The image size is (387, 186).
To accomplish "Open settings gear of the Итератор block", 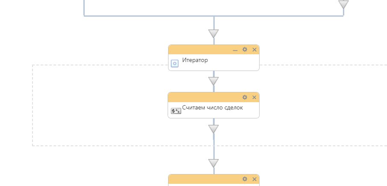I will [245, 50].
